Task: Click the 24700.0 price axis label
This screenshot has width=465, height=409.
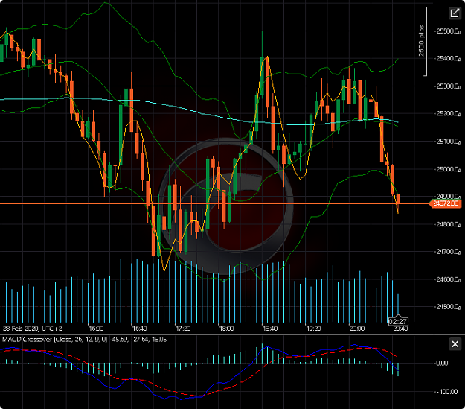Action: (x=448, y=252)
